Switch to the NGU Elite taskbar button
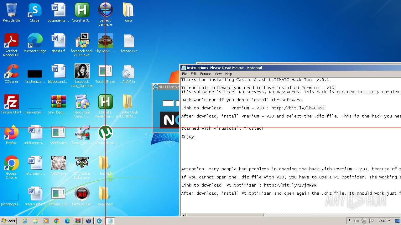Image resolution: width=401 pixels, height=225 pixels. coord(99,221)
